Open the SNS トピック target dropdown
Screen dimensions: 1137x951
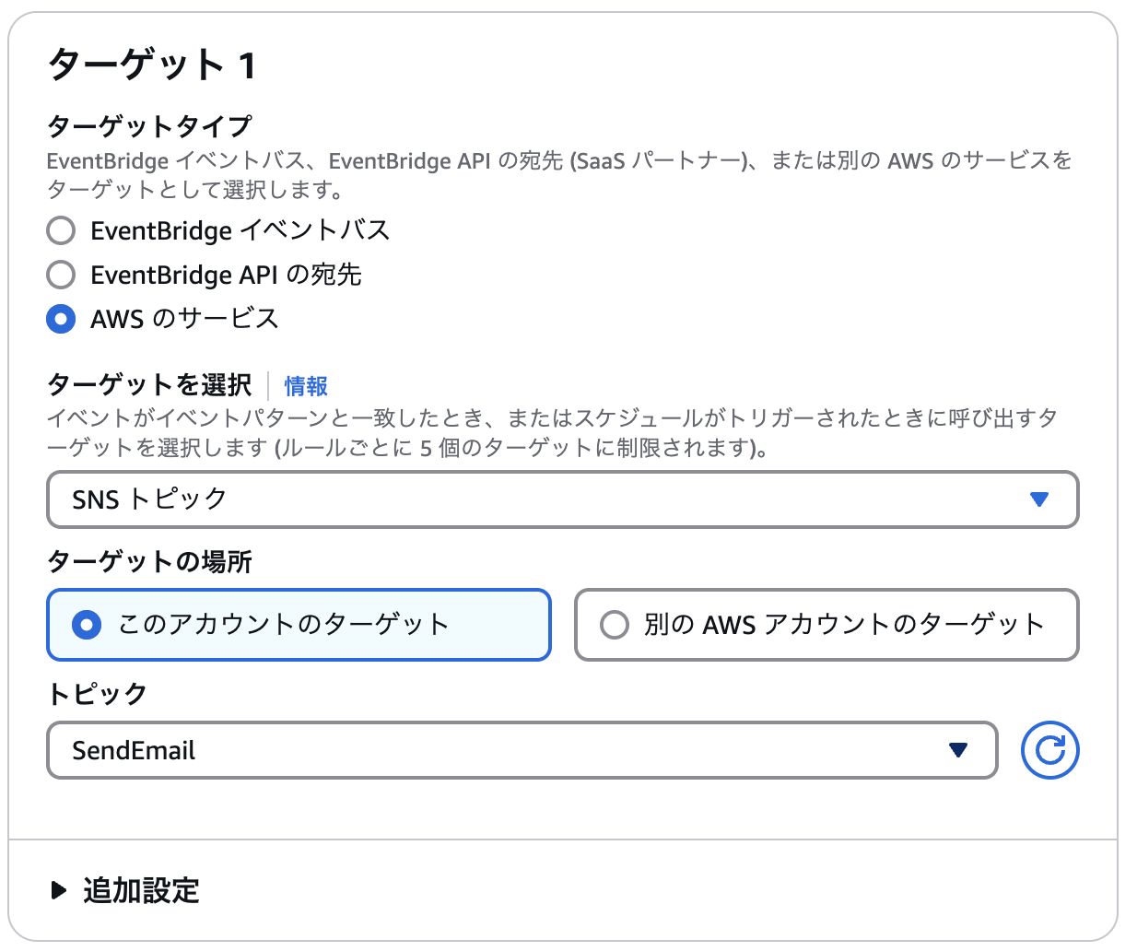click(x=562, y=499)
